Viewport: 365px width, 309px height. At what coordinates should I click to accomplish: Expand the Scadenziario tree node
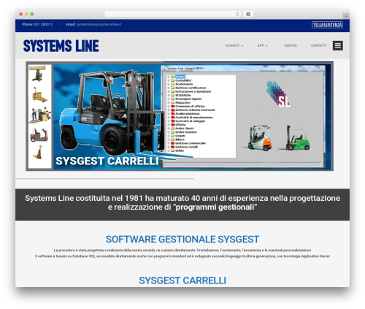169,84
